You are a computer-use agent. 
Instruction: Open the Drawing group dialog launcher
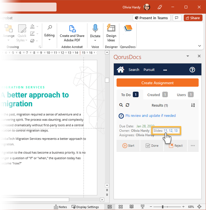coord(40,47)
